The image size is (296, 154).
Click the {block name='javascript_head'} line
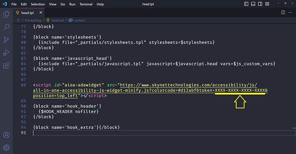click(x=73, y=59)
